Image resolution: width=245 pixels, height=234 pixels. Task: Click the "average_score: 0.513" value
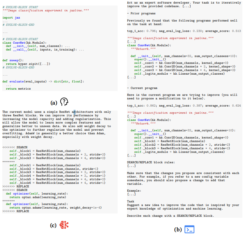[223, 31]
